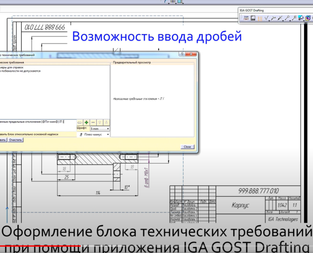Click the move up arrow button
This screenshot has width=313, height=253.
tap(100, 122)
